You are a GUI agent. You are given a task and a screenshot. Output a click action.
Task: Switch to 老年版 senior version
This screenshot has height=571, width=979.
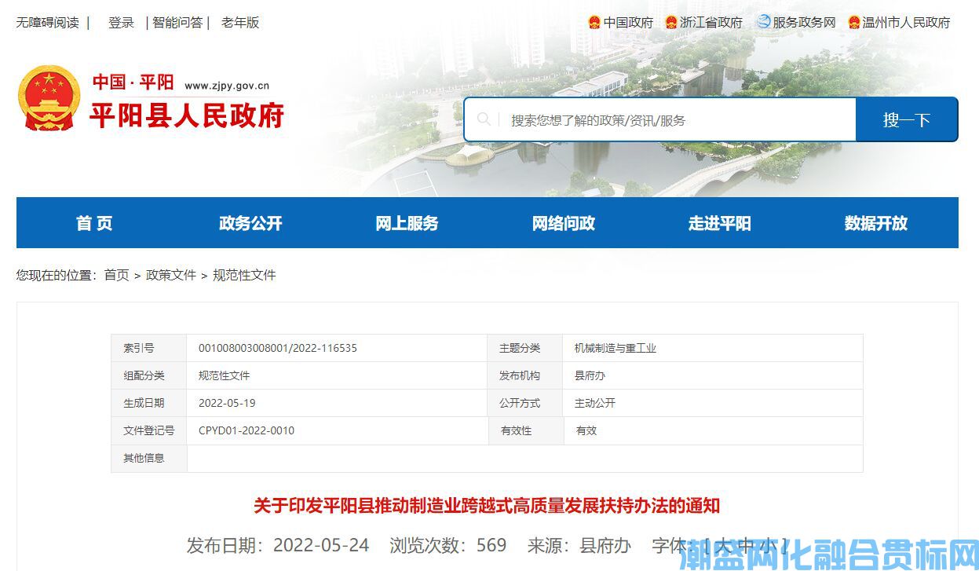point(240,23)
